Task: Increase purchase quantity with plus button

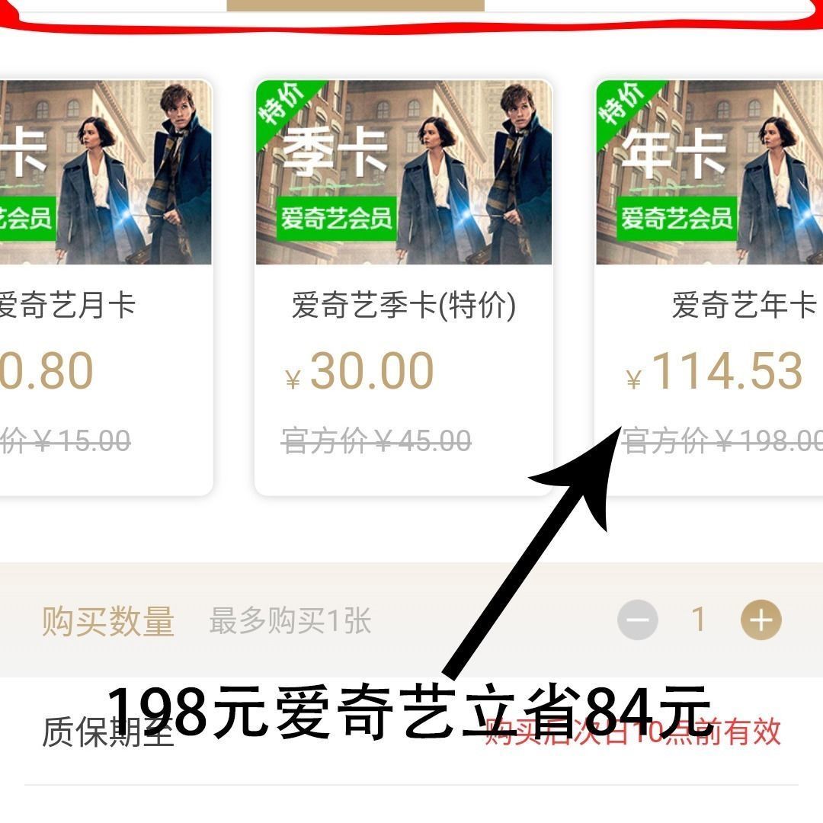Action: pos(761,620)
